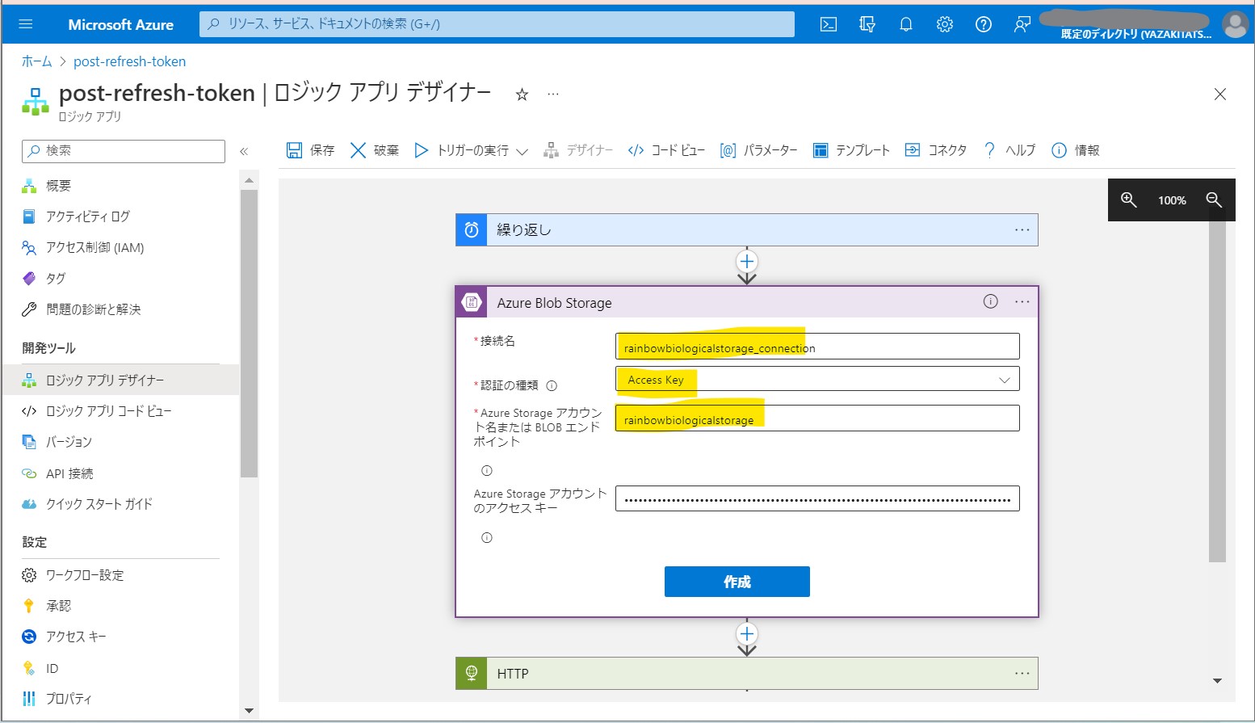Open 情報 in the designer toolbar
Screen dimensions: 1255x723
point(1076,150)
